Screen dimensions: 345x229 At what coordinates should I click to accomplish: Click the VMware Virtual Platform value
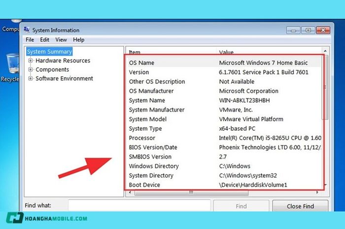251,119
